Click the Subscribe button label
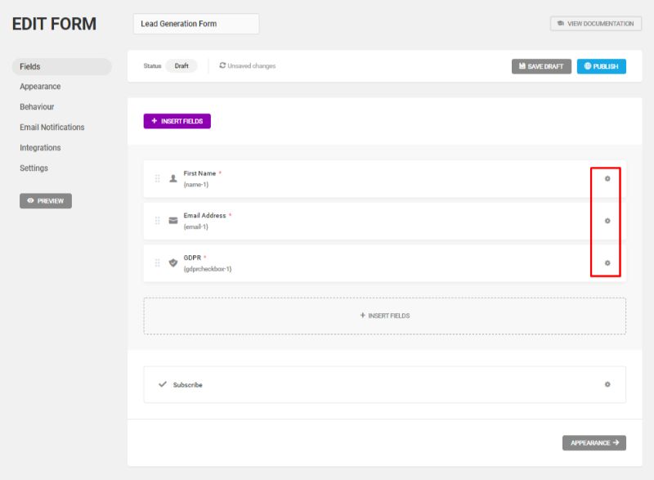 click(188, 385)
